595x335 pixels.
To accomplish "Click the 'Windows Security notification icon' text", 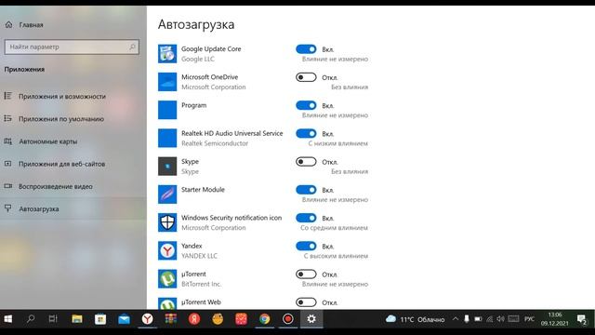I will coord(231,218).
